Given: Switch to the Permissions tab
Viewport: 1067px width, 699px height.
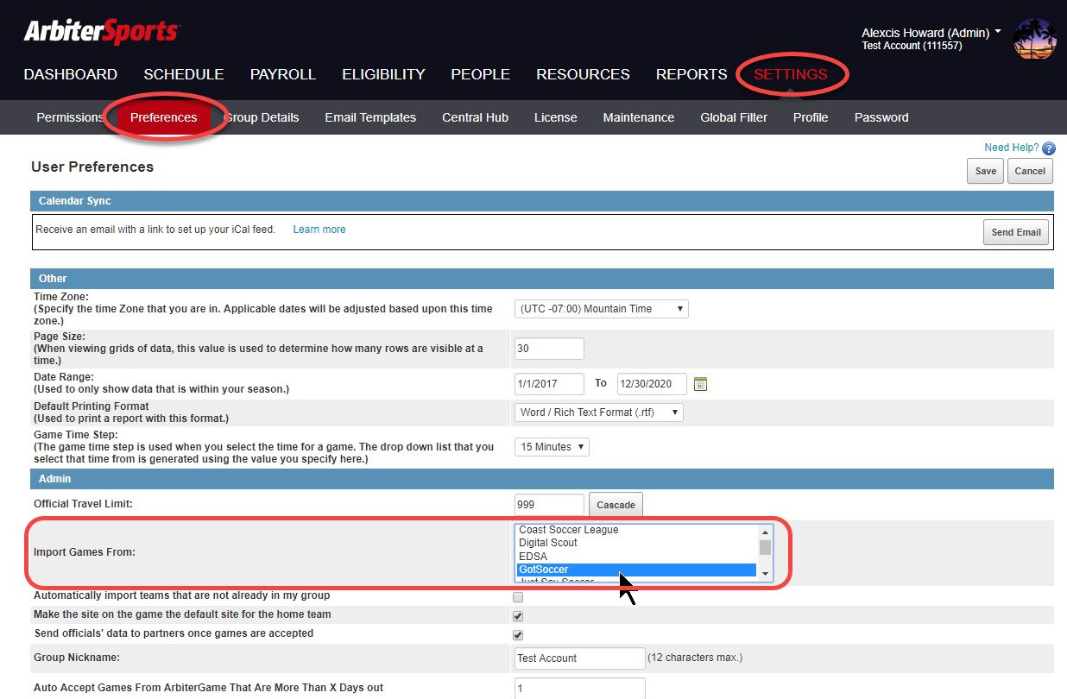Looking at the screenshot, I should 70,117.
